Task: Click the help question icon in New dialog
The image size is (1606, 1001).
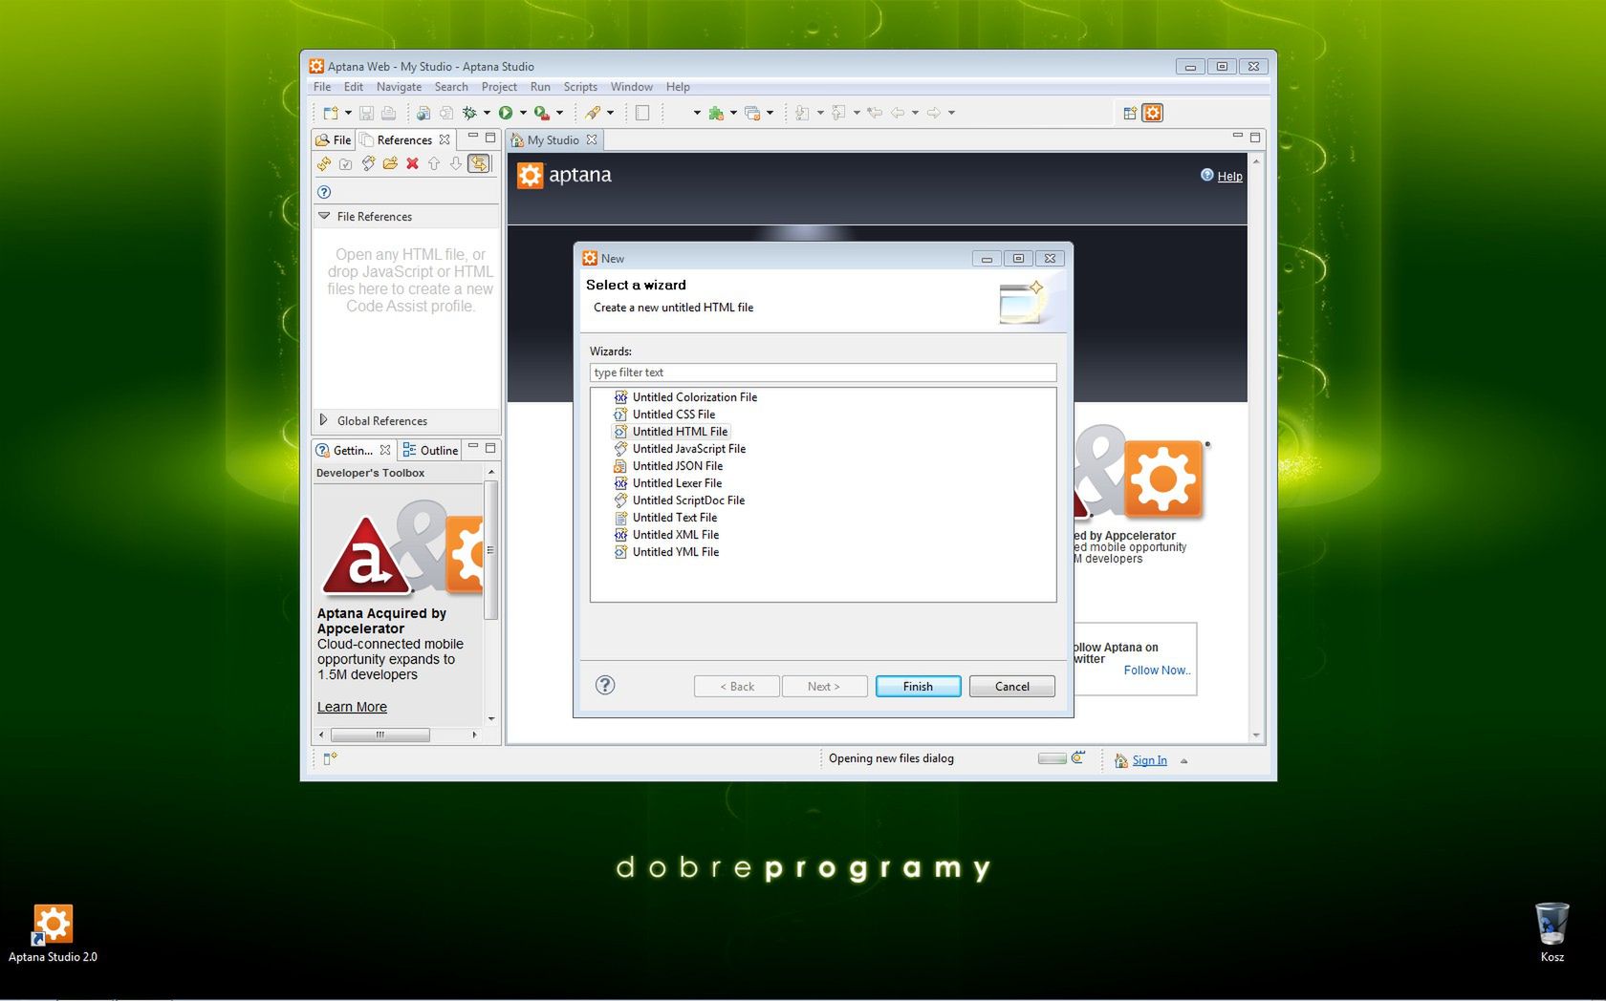Action: [x=605, y=685]
